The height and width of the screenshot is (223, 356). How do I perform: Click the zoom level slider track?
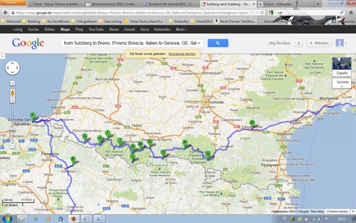(12, 123)
